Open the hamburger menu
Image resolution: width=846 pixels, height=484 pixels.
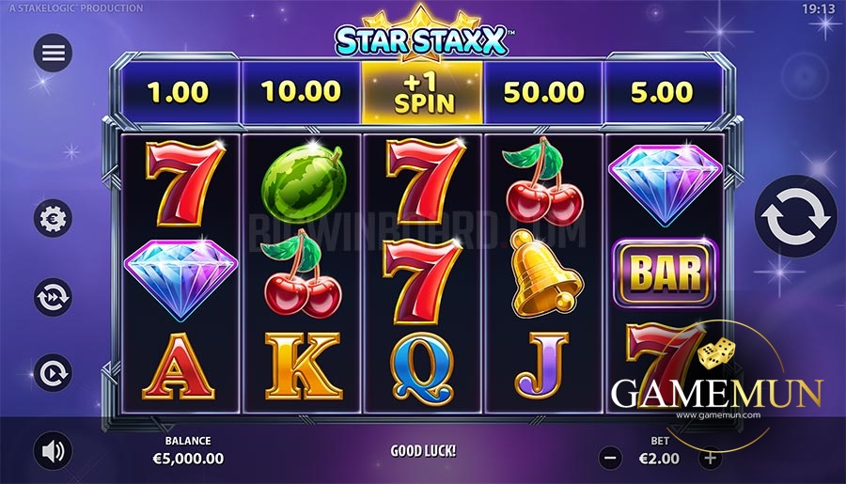click(x=53, y=53)
